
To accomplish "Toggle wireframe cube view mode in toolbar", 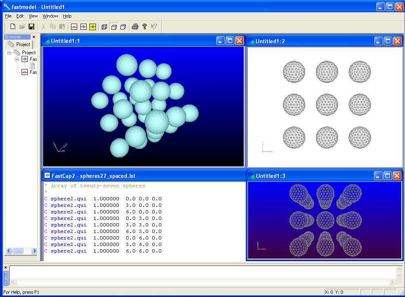I will (104, 27).
